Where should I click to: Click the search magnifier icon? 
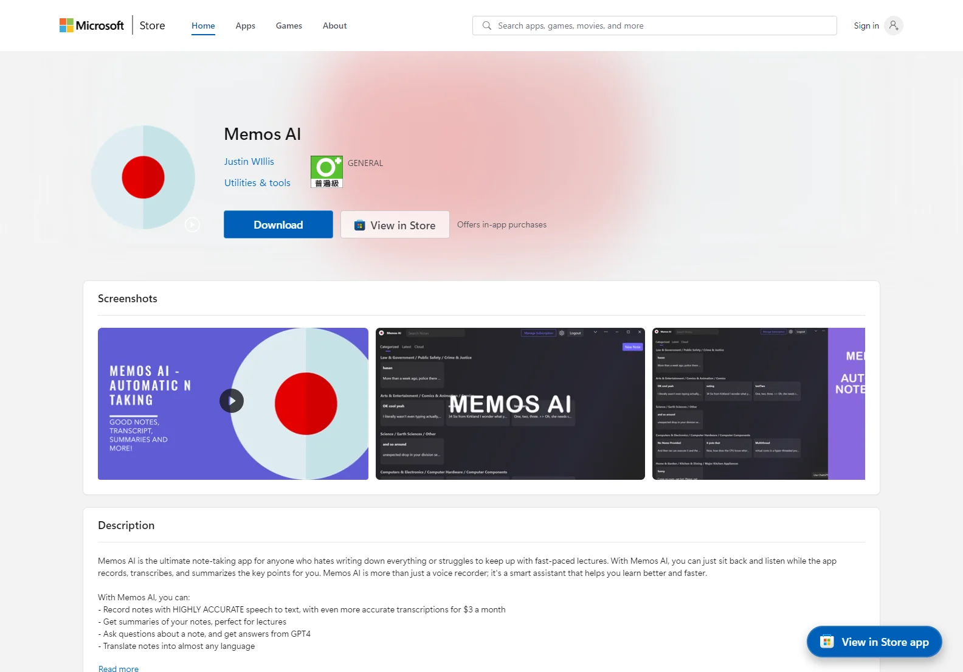point(487,26)
